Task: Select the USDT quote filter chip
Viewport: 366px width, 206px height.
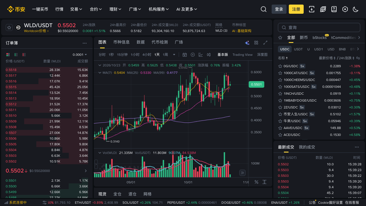Action: [298, 49]
